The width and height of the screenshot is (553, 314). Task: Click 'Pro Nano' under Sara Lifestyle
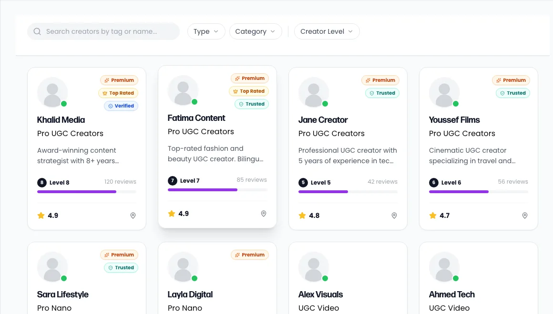pyautogui.click(x=54, y=308)
